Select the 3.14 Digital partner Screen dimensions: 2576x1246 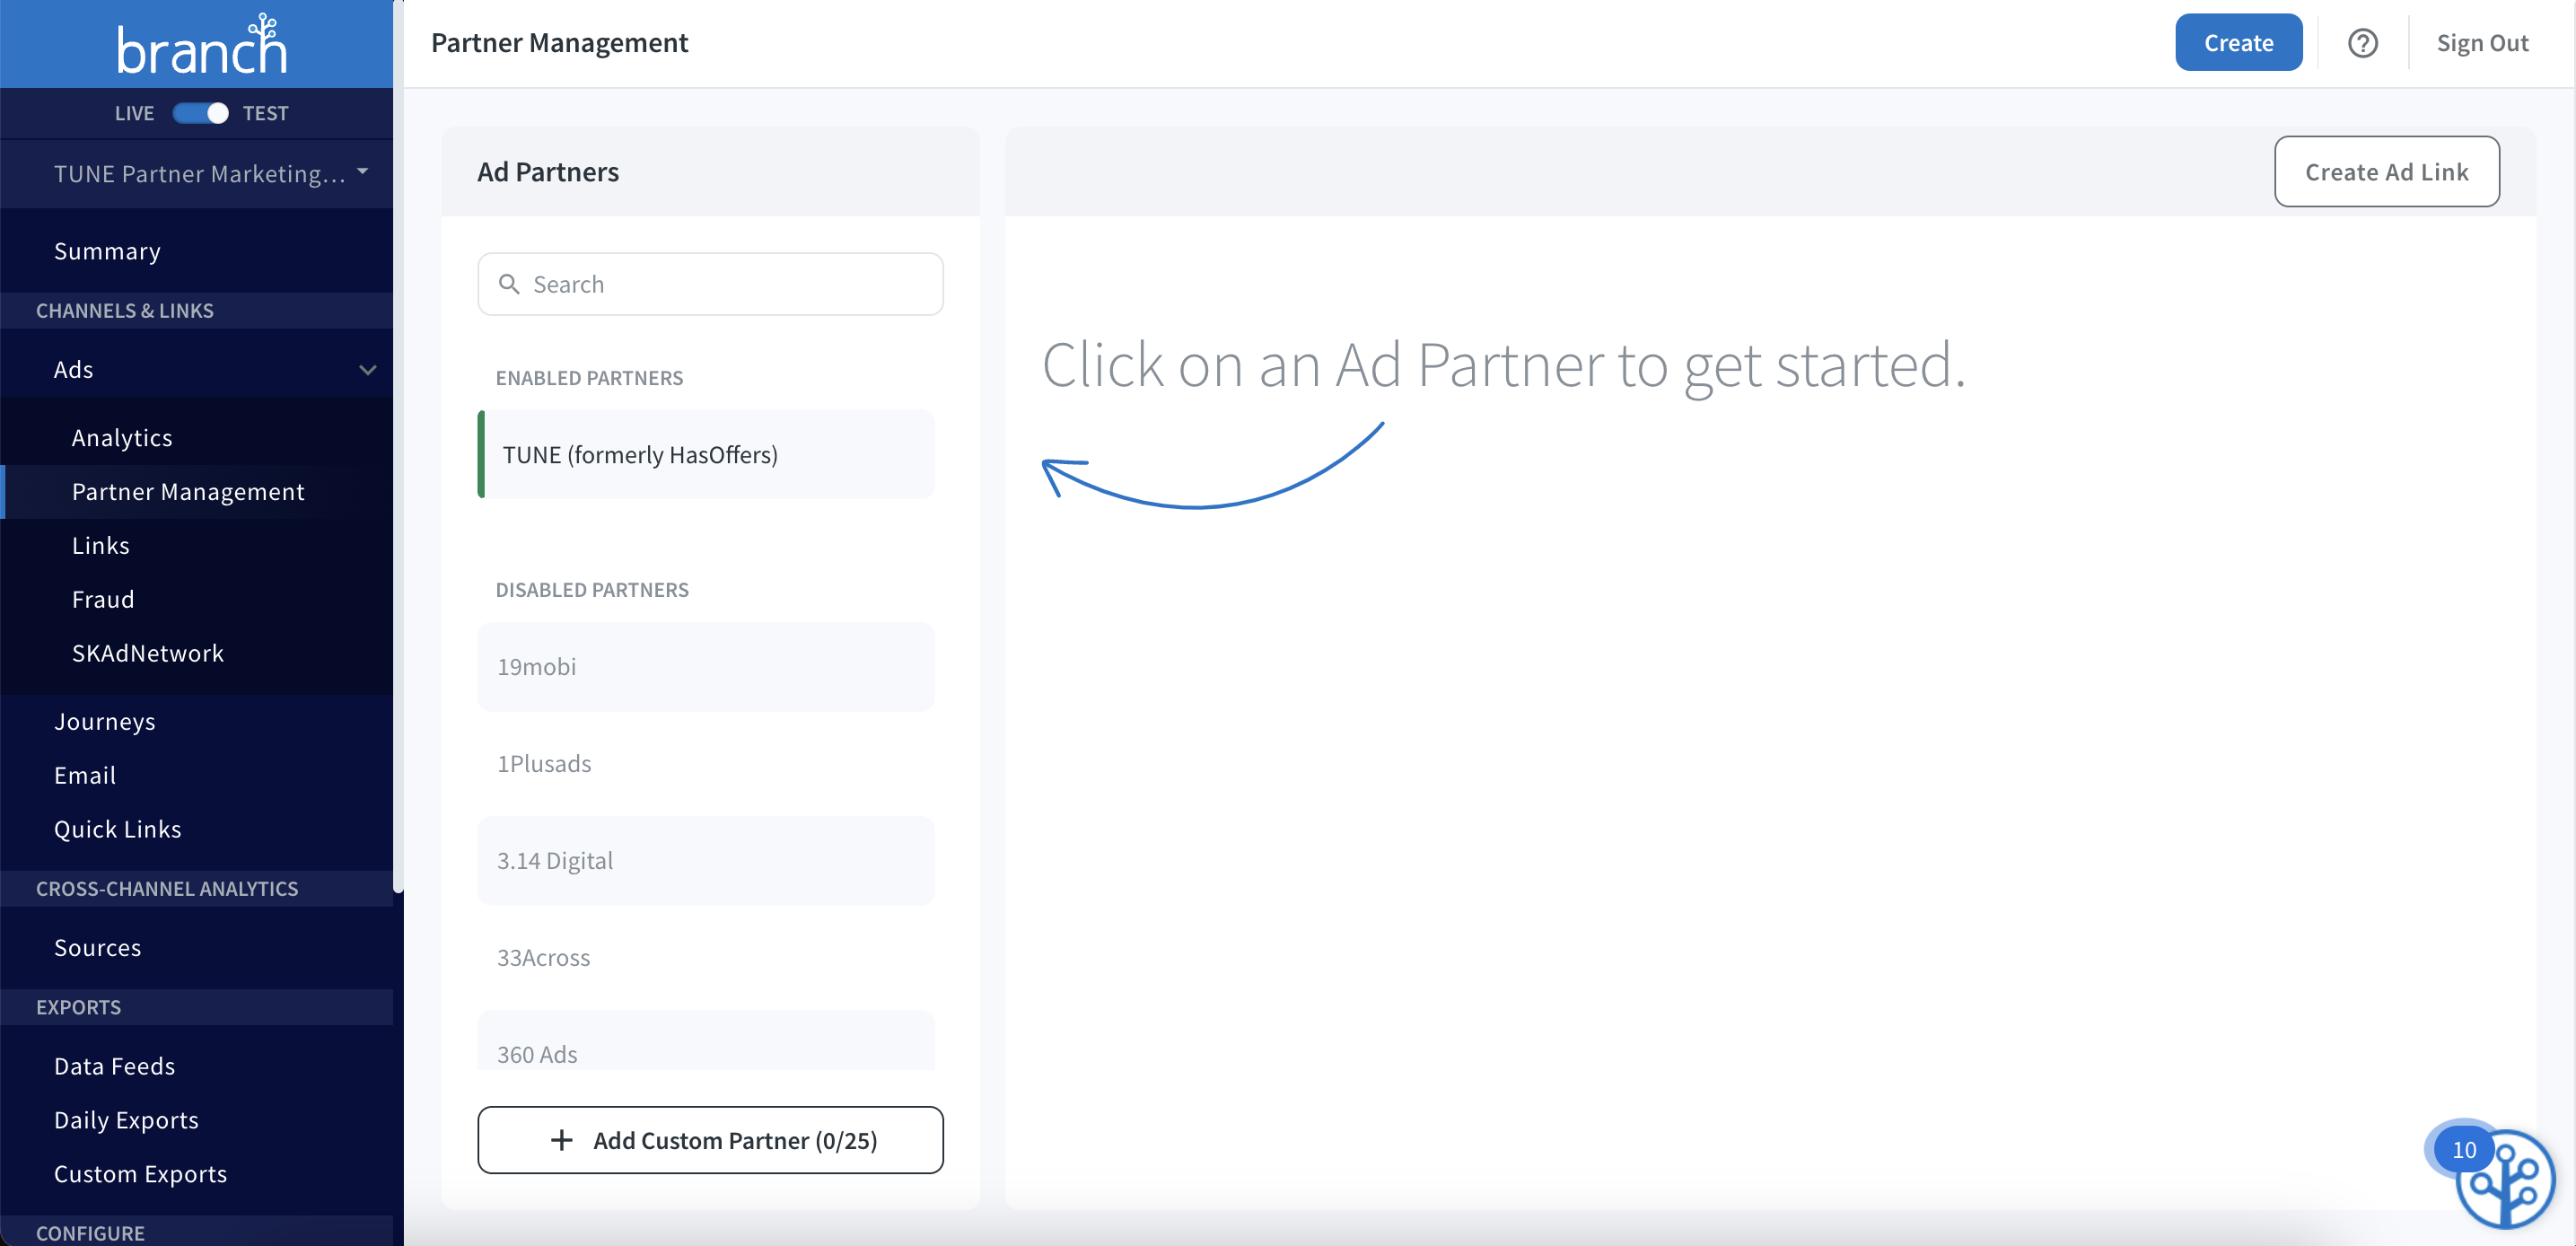pos(706,860)
